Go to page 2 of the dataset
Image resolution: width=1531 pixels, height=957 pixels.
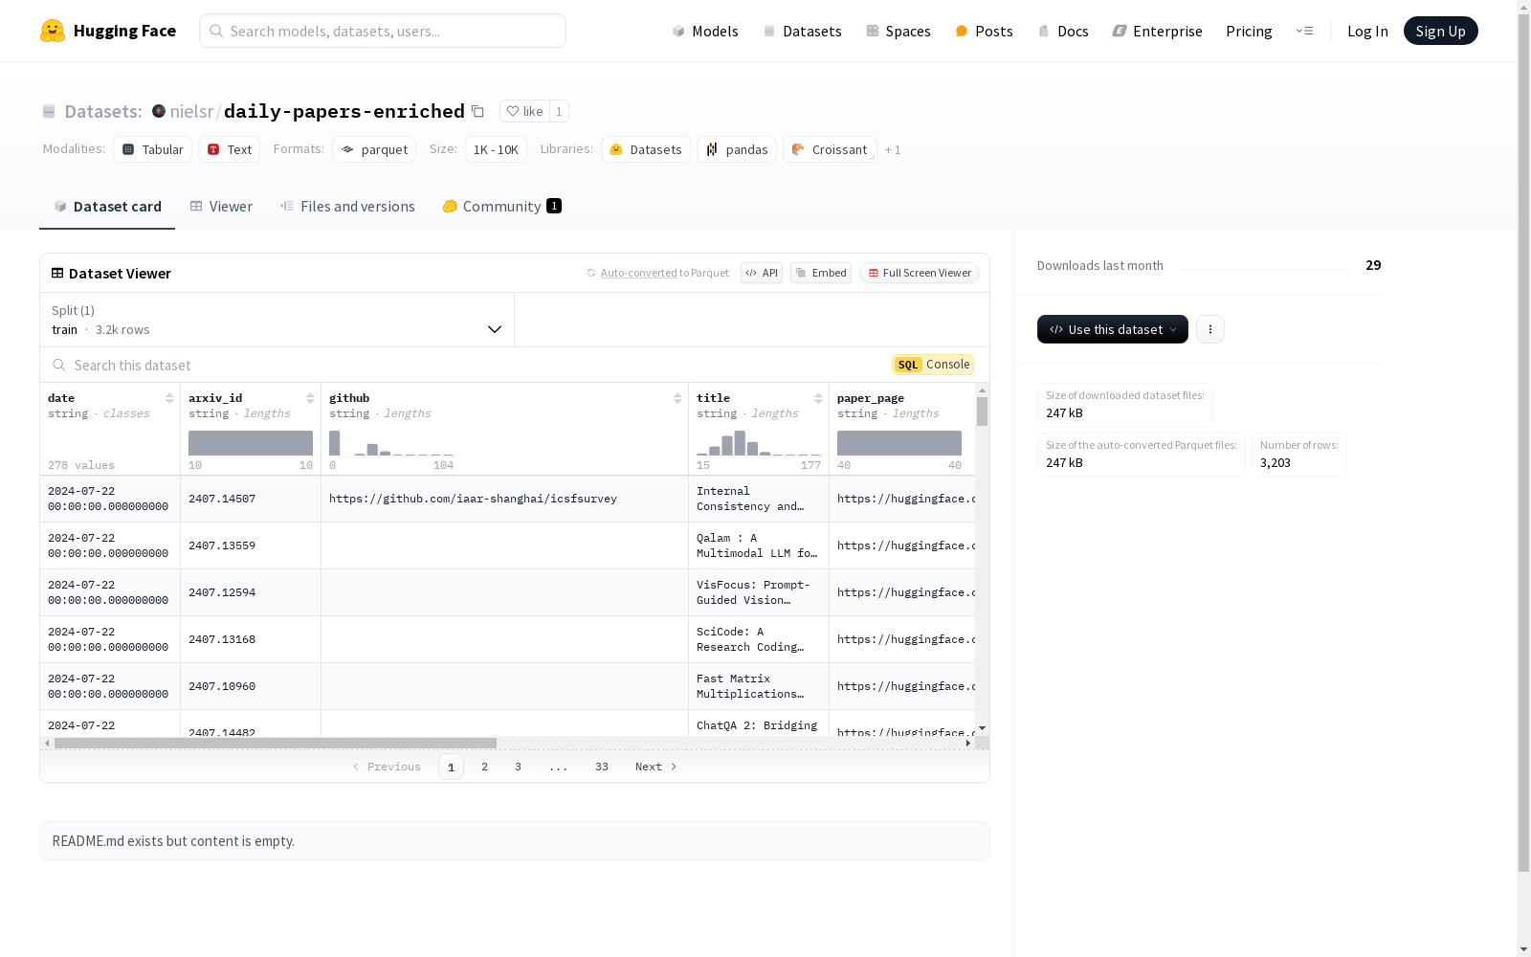pos(485,767)
